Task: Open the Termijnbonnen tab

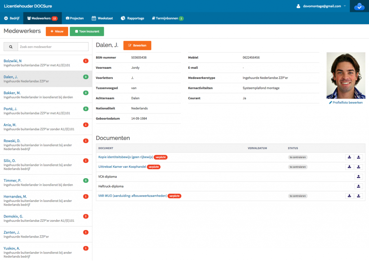Action: (167, 18)
